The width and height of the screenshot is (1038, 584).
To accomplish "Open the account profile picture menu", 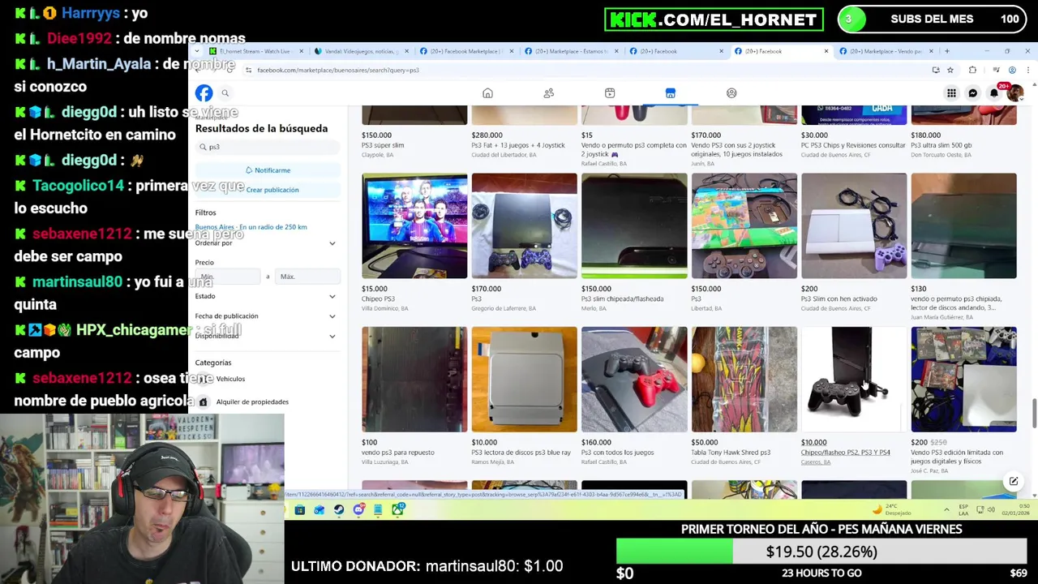I will (1015, 93).
